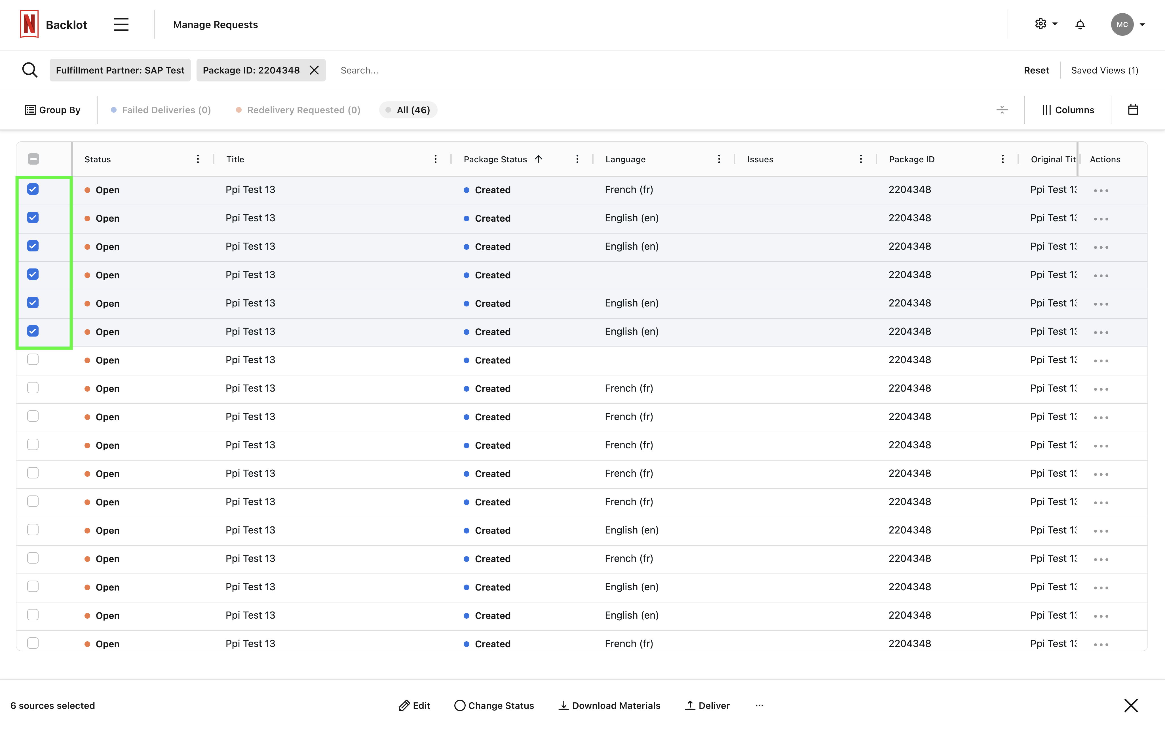Image resolution: width=1165 pixels, height=731 pixels.
Task: Dismiss the selection bar with X
Action: [1131, 705]
